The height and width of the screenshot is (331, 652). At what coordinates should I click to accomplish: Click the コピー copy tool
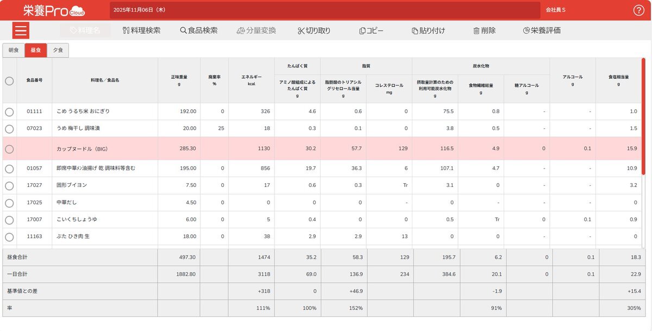(371, 30)
